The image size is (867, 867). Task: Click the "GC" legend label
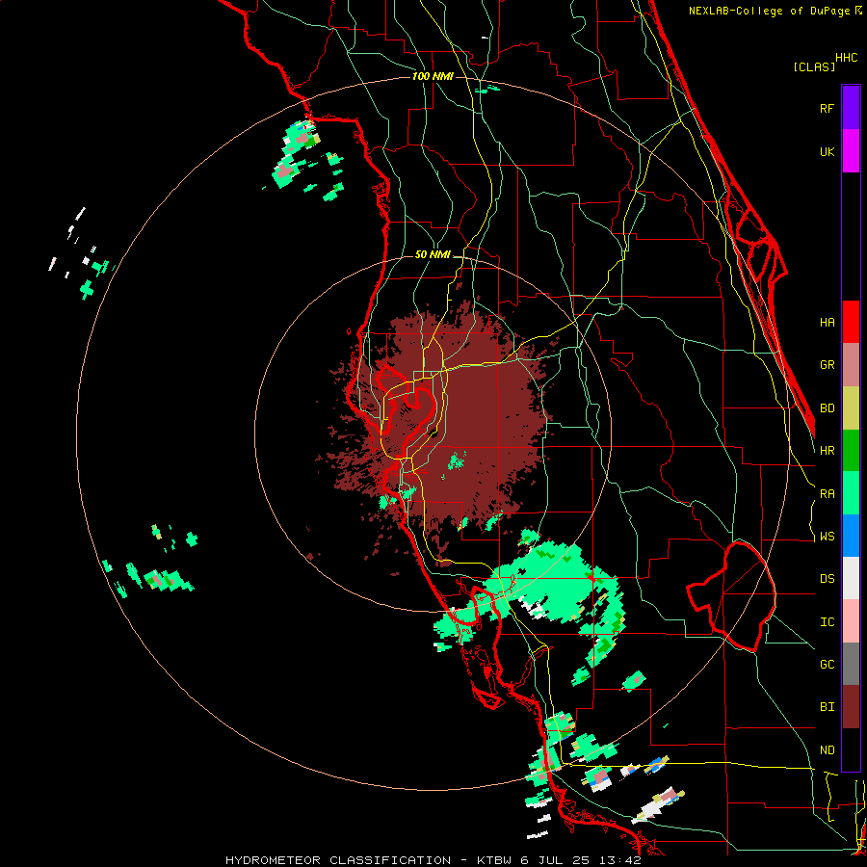827,665
